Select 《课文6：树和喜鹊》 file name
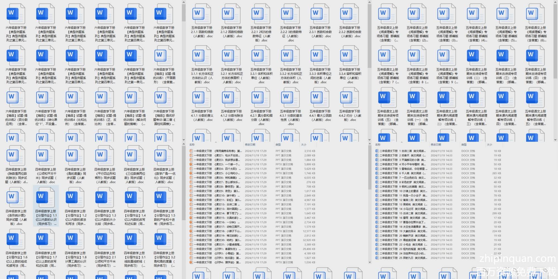Screen dimensions: 558x279 pyautogui.click(x=217, y=178)
